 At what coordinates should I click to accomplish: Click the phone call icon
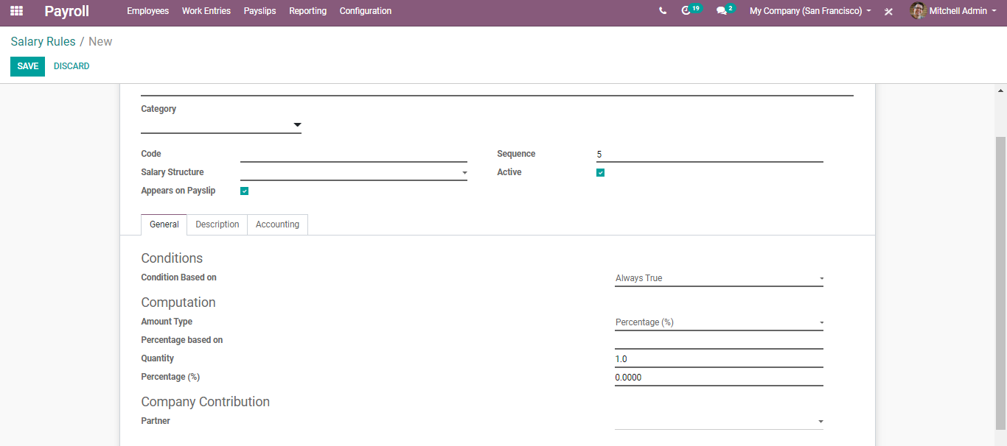(663, 11)
